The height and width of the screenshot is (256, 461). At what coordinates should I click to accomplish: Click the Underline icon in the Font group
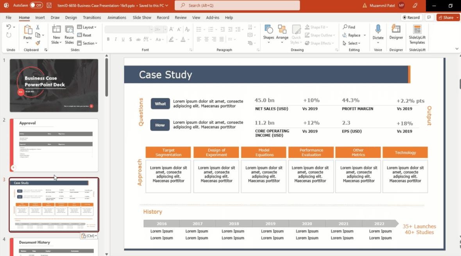tap(122, 39)
